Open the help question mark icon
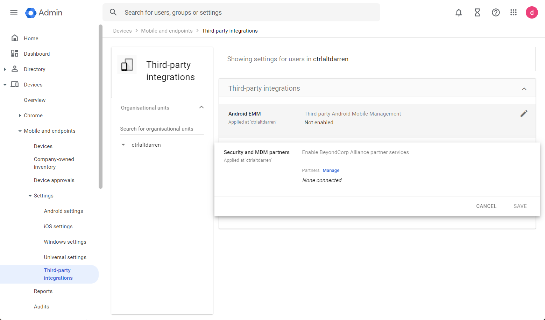545x320 pixels. 496,13
